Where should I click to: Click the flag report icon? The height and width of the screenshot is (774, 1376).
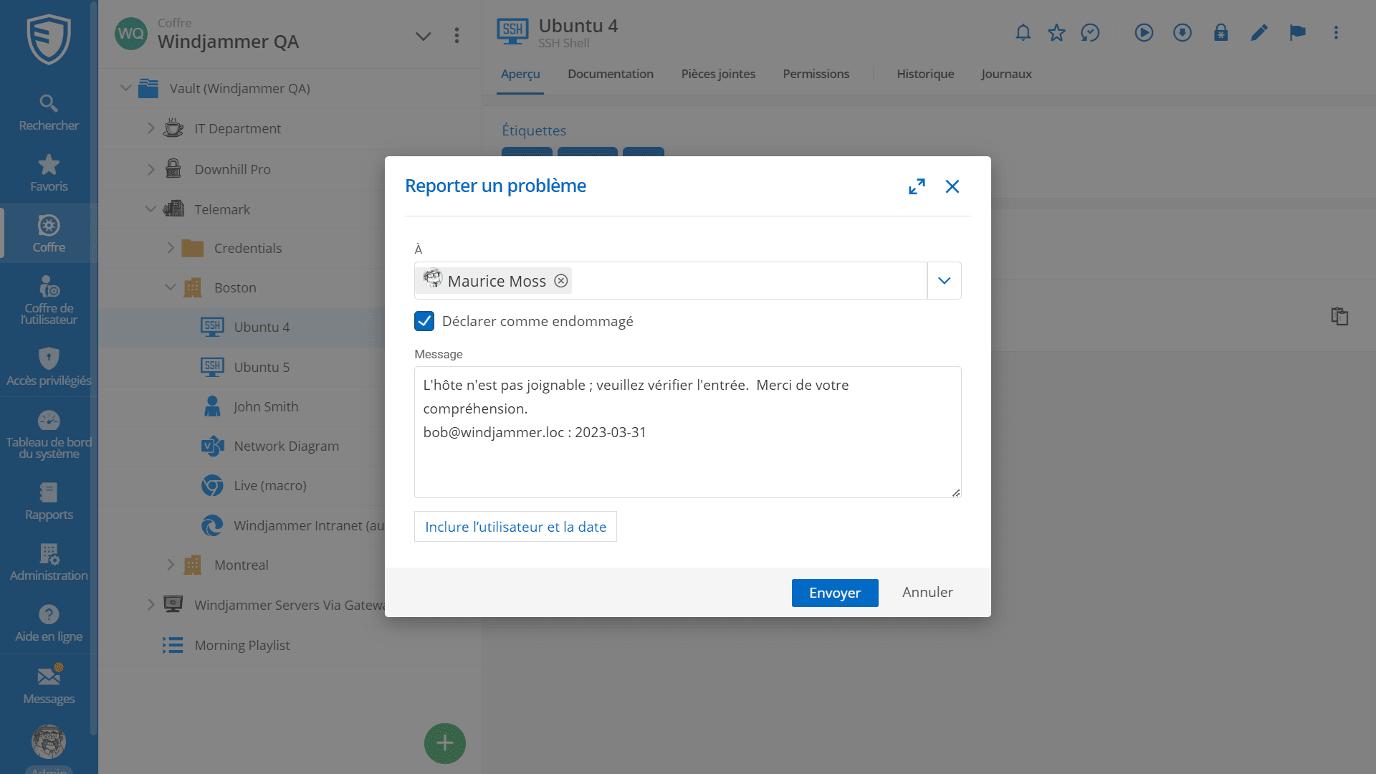click(1297, 33)
